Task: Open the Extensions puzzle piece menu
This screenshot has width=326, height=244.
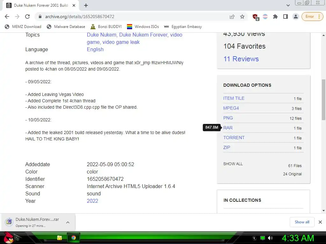Action: [275, 17]
